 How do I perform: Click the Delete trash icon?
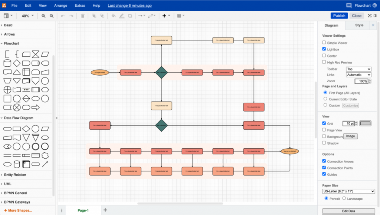point(83,16)
